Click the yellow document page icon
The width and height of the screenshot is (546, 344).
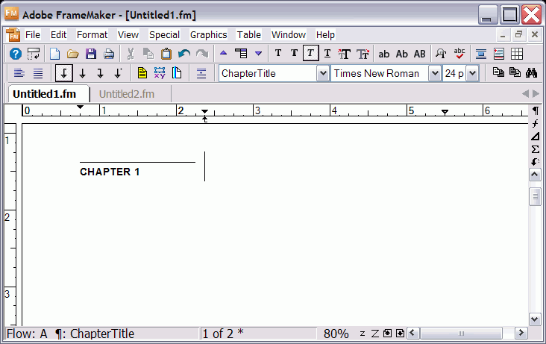142,73
